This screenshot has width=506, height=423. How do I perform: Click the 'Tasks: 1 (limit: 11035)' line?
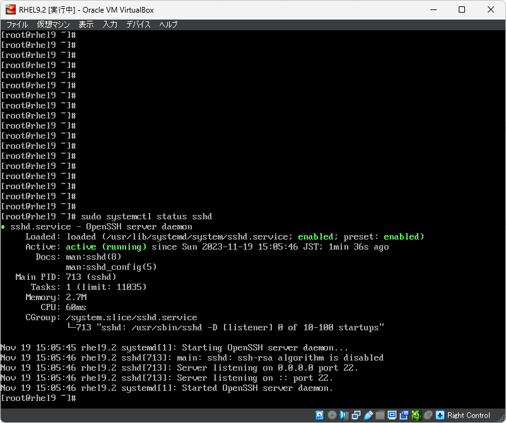click(x=88, y=287)
